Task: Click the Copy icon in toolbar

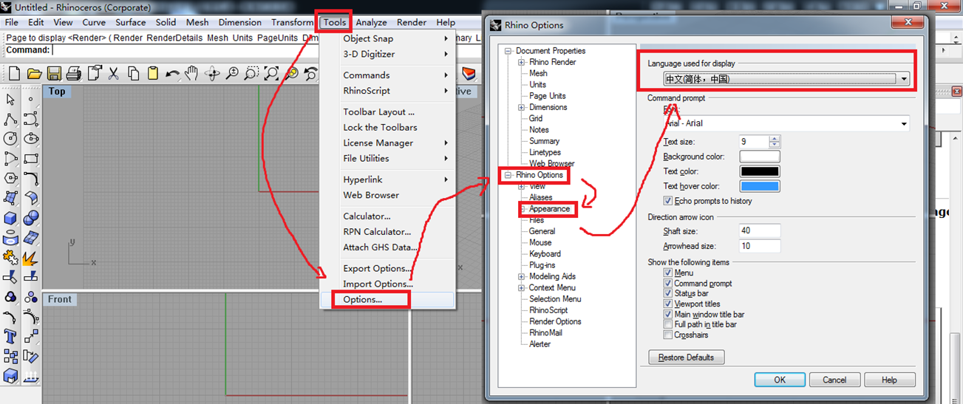Action: pos(133,73)
